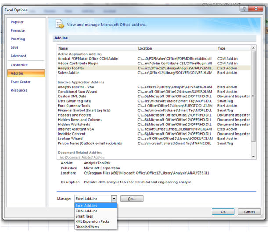Open the Formulas options category
Viewport: 270px width, 232px height.
18,31
